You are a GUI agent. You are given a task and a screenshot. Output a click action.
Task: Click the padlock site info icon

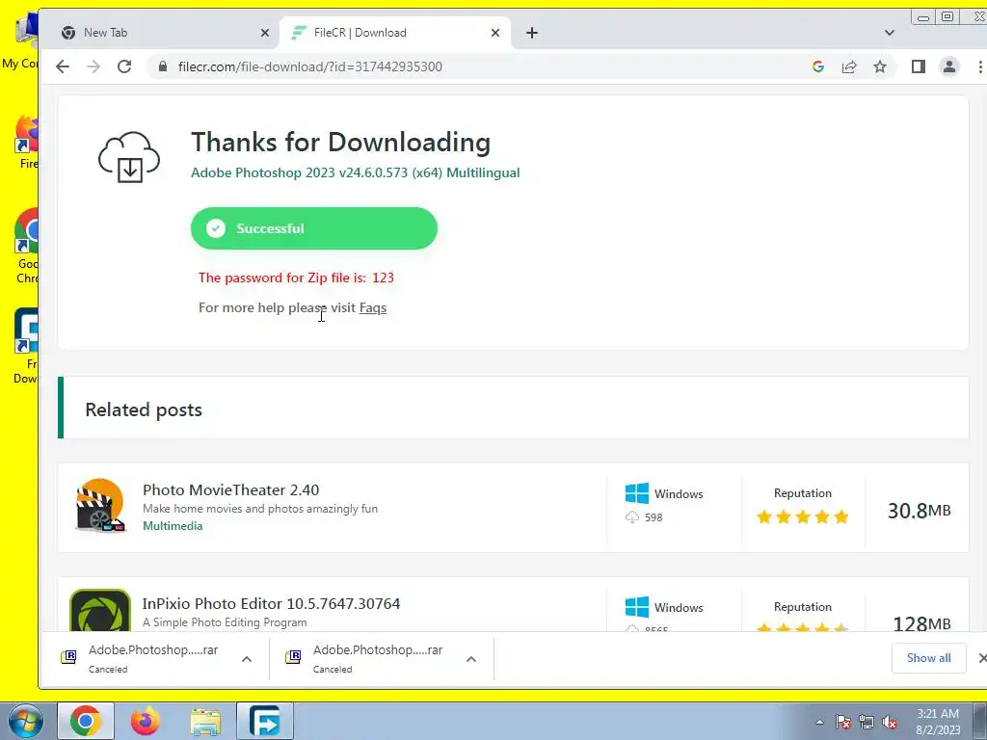[x=163, y=66]
